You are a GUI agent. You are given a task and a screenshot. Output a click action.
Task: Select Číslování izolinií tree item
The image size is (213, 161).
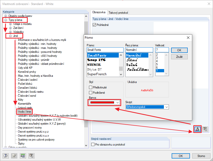pos(28,80)
